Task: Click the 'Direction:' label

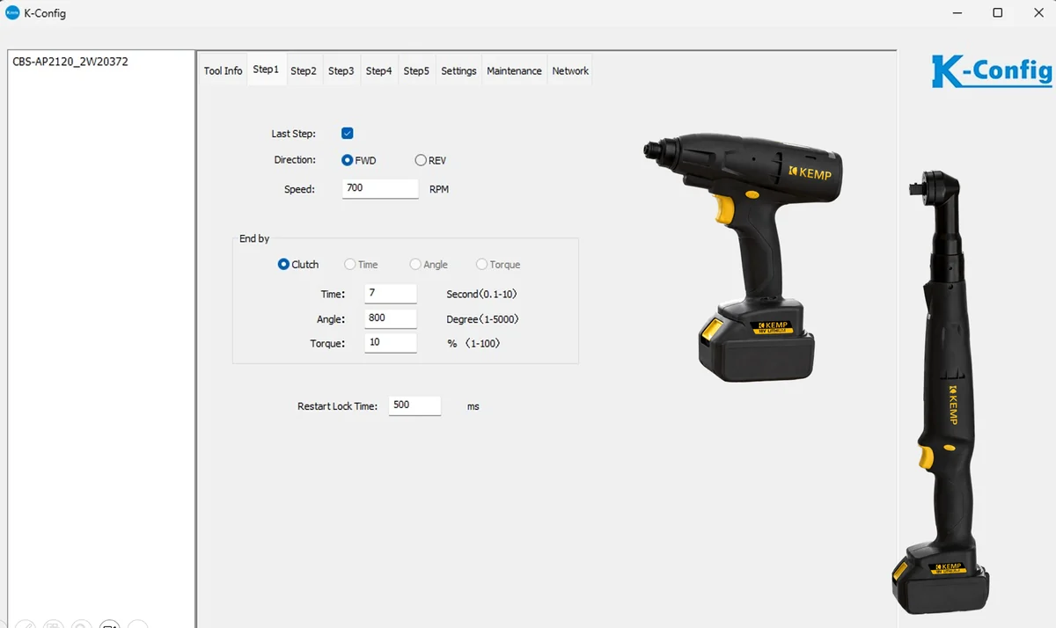Action: click(295, 160)
